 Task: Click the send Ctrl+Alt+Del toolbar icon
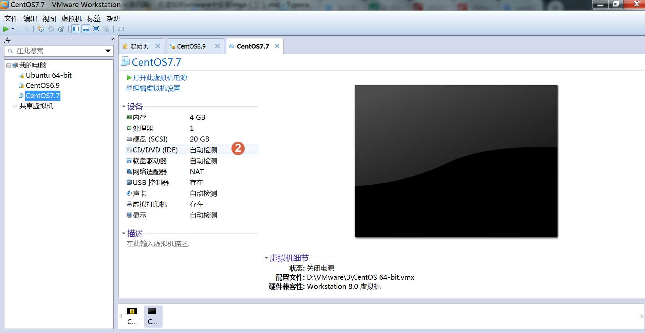click(26, 29)
